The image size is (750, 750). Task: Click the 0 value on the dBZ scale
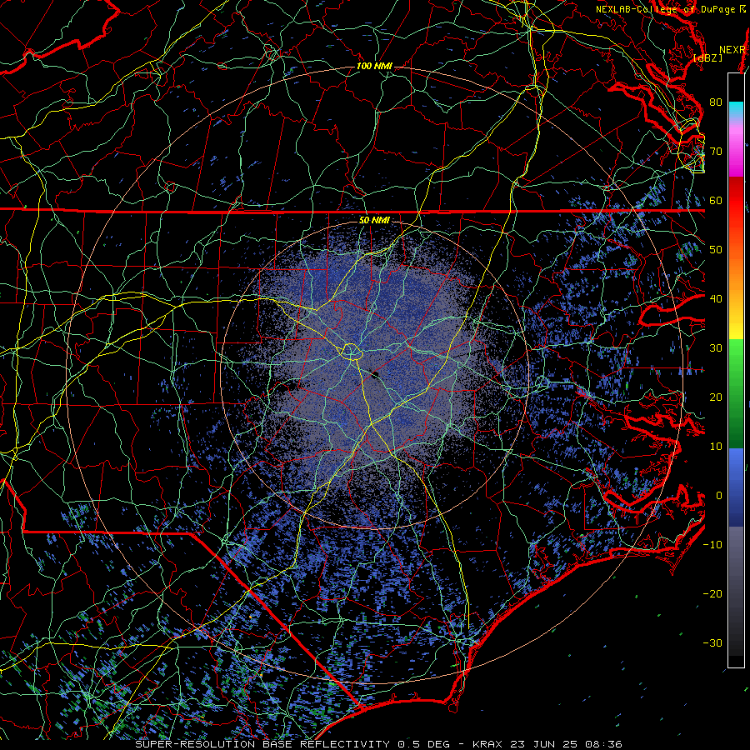coord(719,496)
